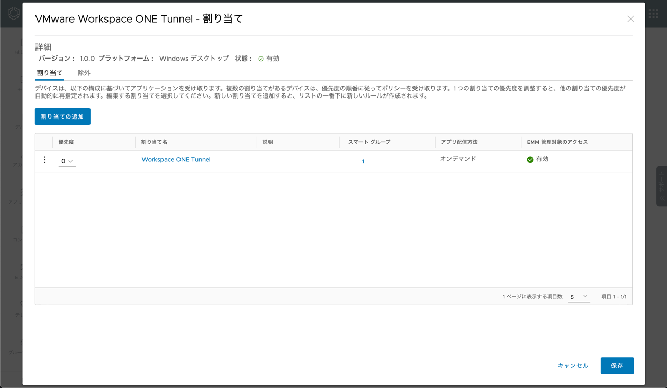
Task: Change items per page dropdown showing 5
Action: coord(579,297)
